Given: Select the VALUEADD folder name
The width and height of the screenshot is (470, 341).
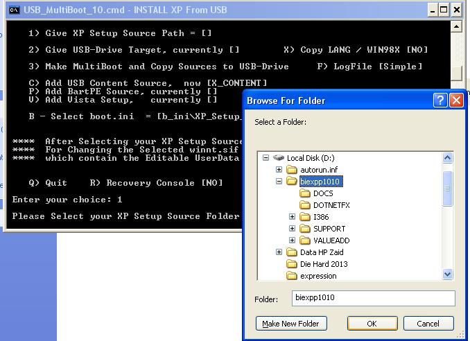Looking at the screenshot, I should tap(331, 241).
